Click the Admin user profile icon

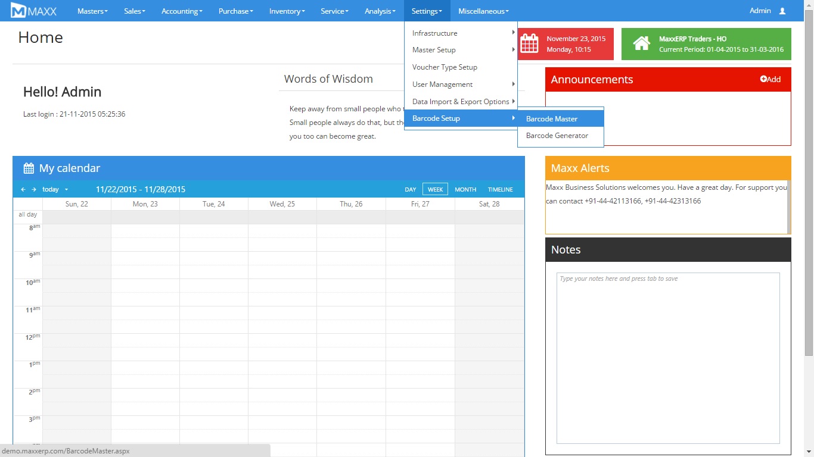[x=782, y=11]
